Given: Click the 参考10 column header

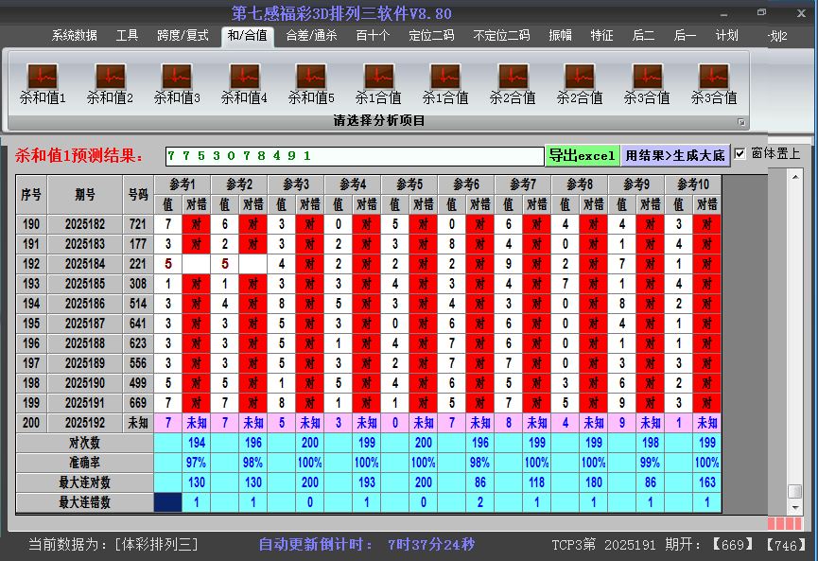Looking at the screenshot, I should [x=693, y=184].
